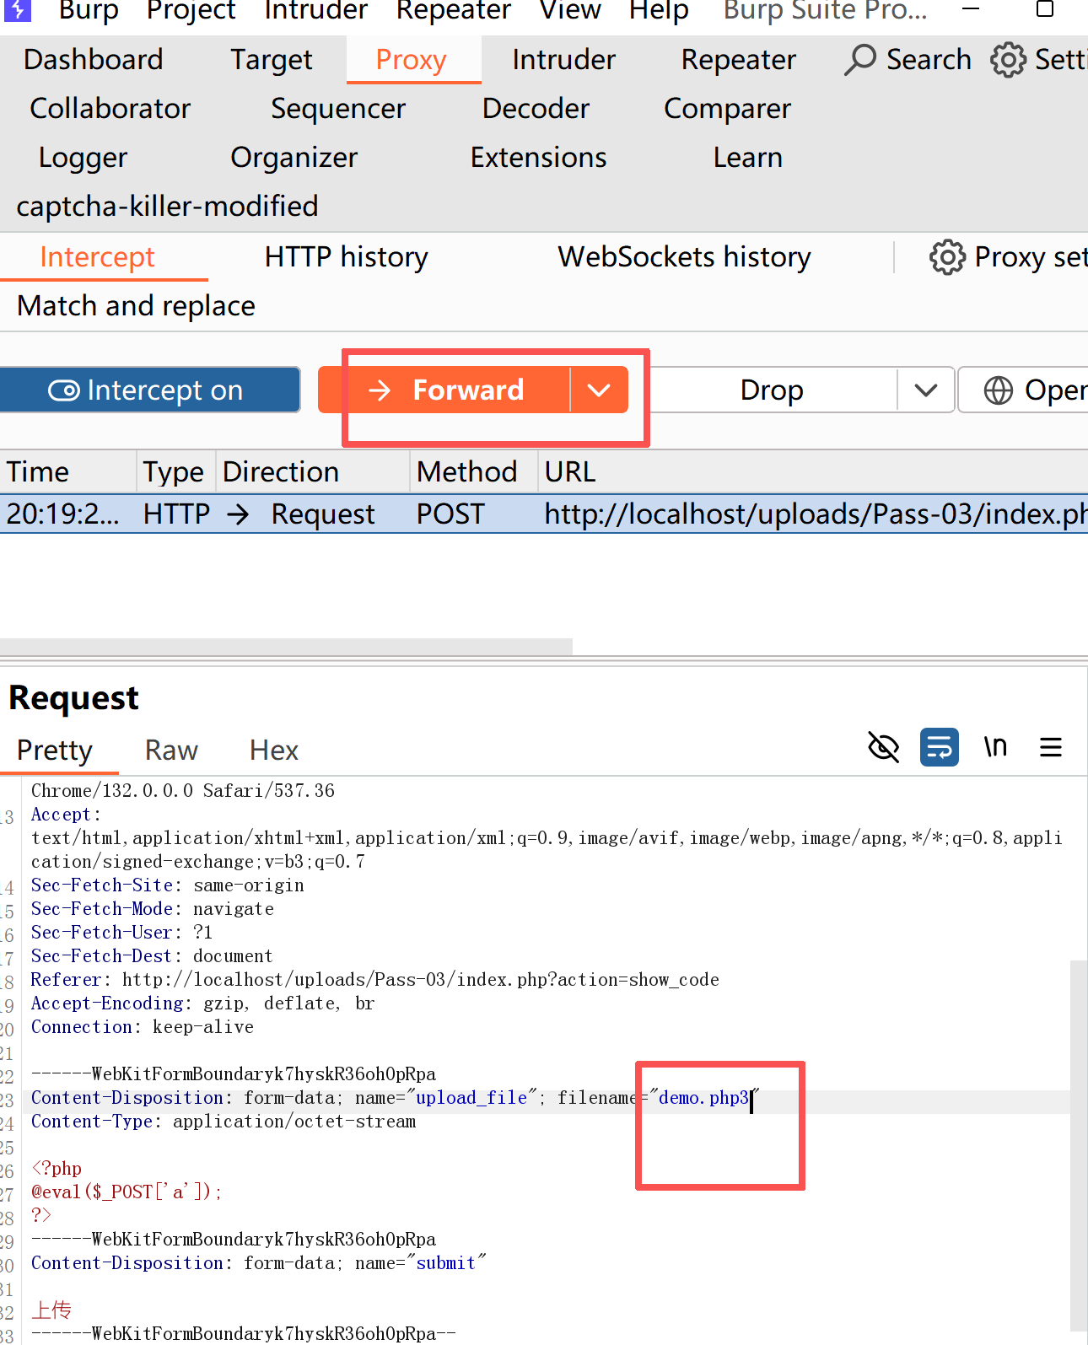Screen dimensions: 1088x1345
Task: Switch to the Dashboard tab
Action: click(x=94, y=60)
